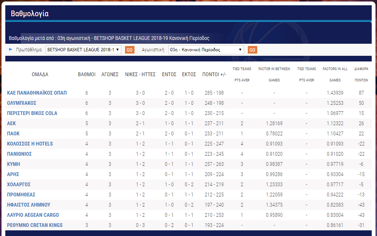Open ΛΑΥΡΙΟ AEGEAN CARGO team link

pos(33,215)
